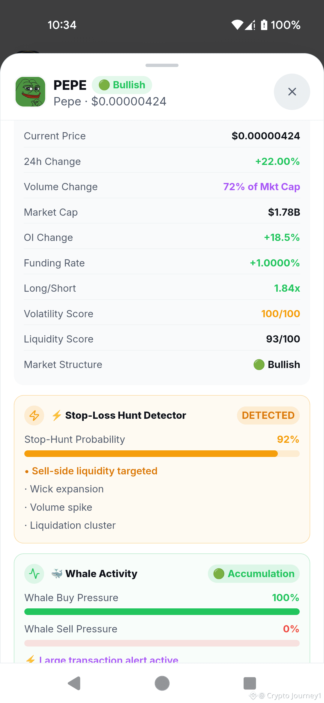The width and height of the screenshot is (324, 703).
Task: Tap the Stop-Hunt Probability progress bar
Action: click(162, 454)
